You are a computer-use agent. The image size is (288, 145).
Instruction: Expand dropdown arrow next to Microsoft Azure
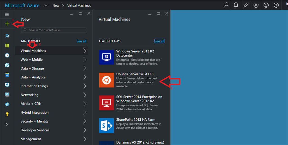click(x=46, y=6)
